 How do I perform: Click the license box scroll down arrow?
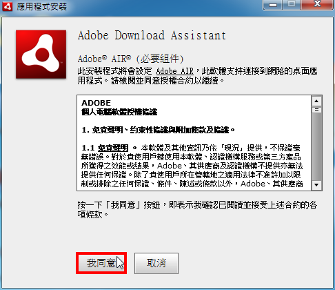click(x=316, y=185)
